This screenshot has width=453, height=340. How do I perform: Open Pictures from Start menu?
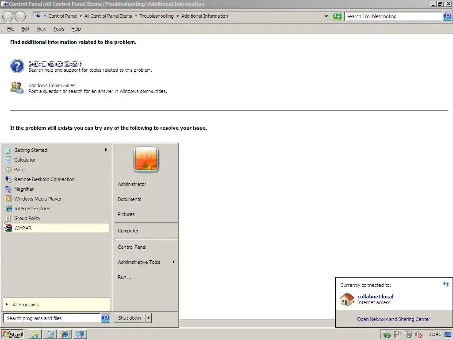tap(126, 214)
